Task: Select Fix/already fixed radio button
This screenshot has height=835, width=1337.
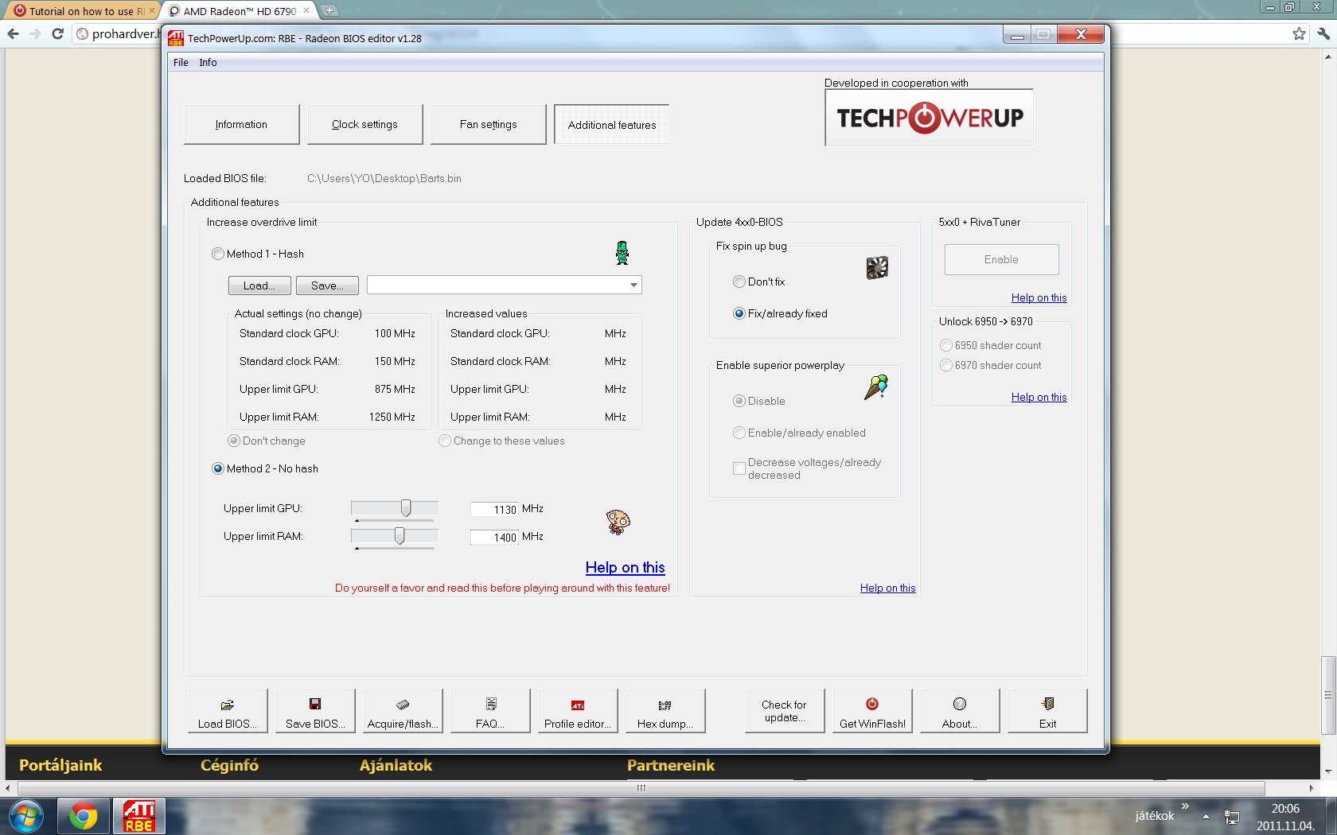Action: click(781, 313)
